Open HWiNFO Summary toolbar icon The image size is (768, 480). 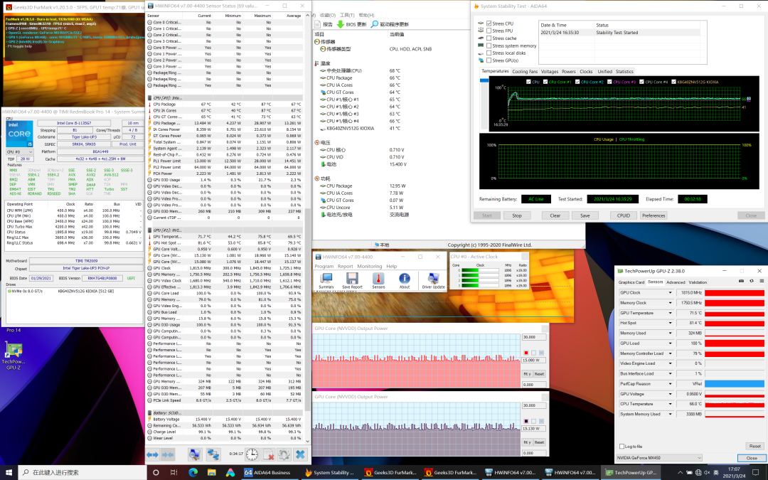[x=326, y=279]
